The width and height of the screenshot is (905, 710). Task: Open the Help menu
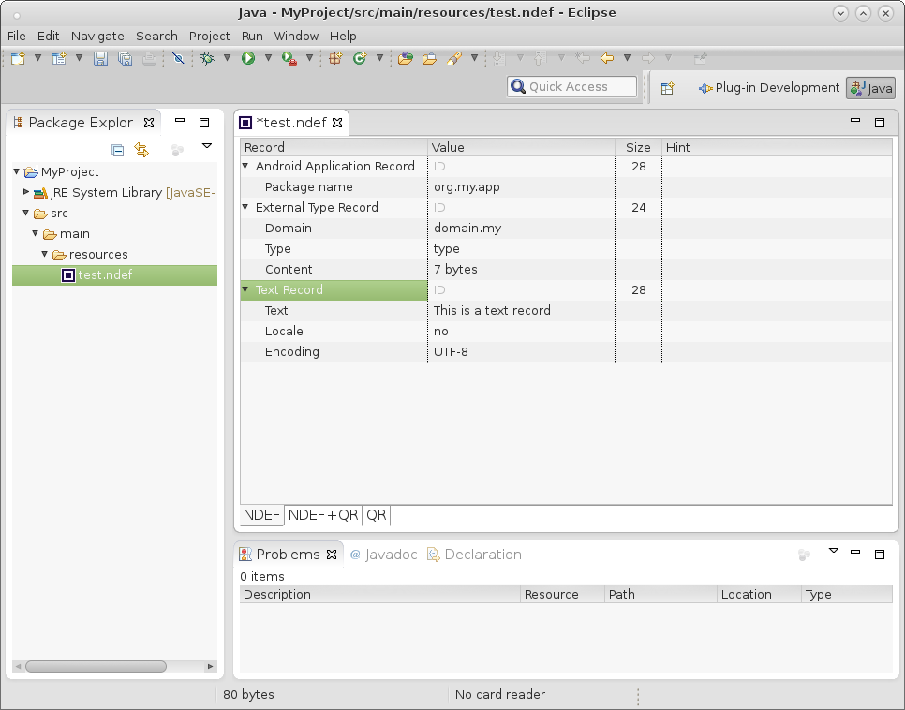pos(343,36)
